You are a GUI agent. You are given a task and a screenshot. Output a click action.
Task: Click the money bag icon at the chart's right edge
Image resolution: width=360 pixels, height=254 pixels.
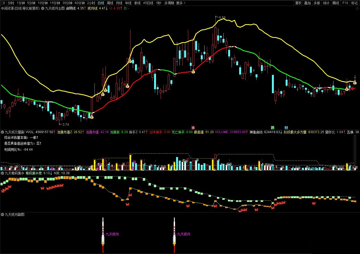pyautogui.click(x=355, y=82)
